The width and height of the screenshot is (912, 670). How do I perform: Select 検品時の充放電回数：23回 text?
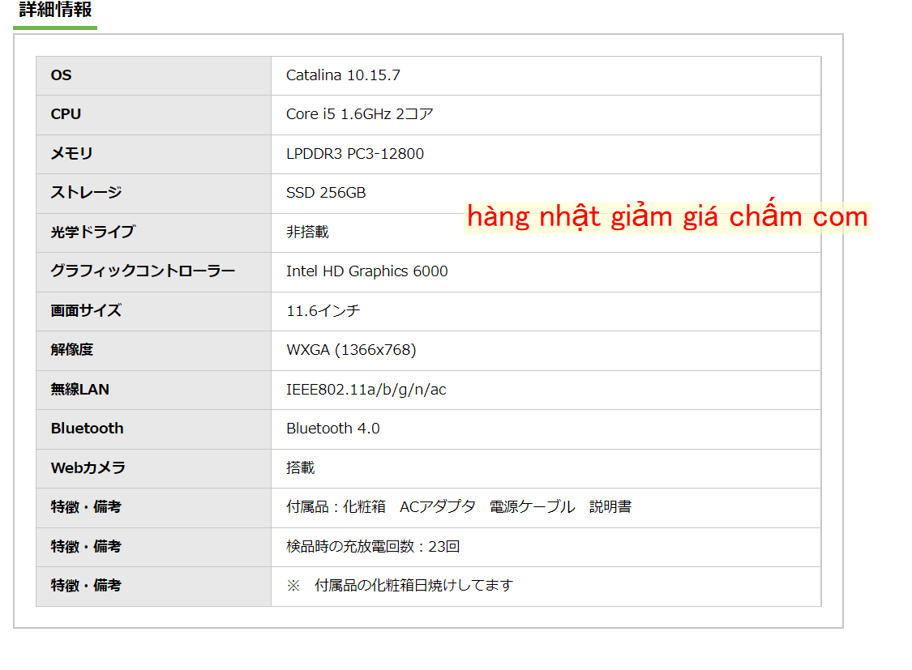pos(373,547)
